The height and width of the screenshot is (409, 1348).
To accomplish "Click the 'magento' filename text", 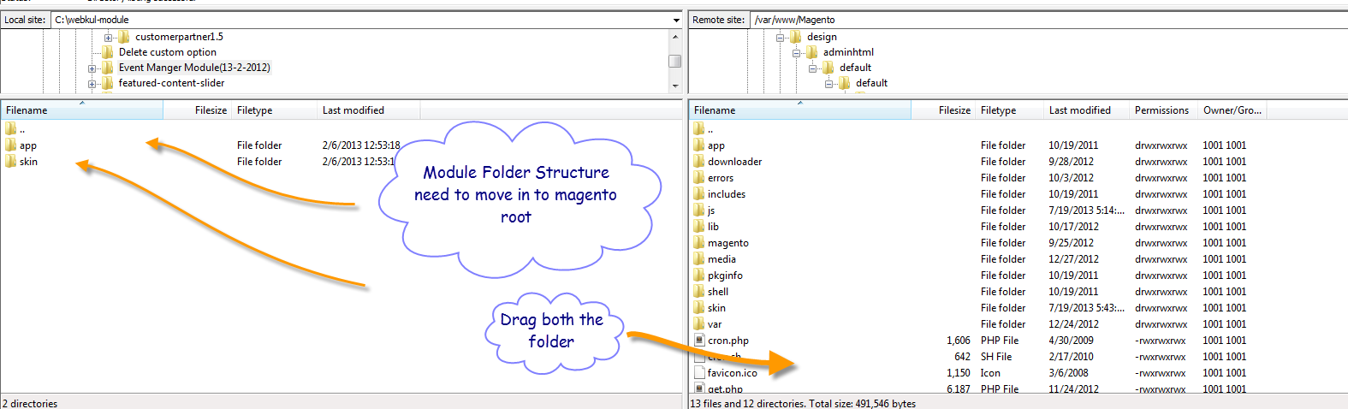I will tap(728, 243).
